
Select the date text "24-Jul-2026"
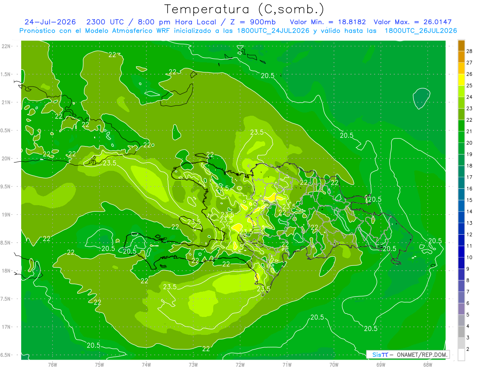50,22
